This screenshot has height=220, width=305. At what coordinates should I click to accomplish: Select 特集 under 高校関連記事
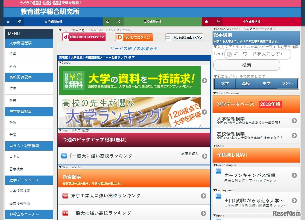click(x=29, y=88)
